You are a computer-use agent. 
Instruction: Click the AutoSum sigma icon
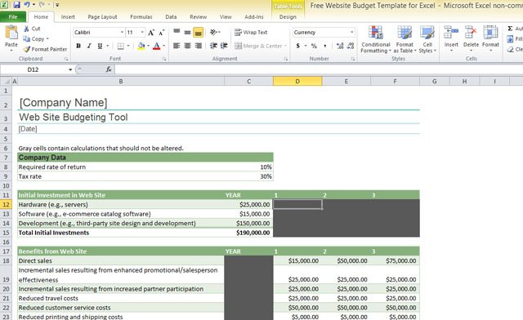pos(510,29)
